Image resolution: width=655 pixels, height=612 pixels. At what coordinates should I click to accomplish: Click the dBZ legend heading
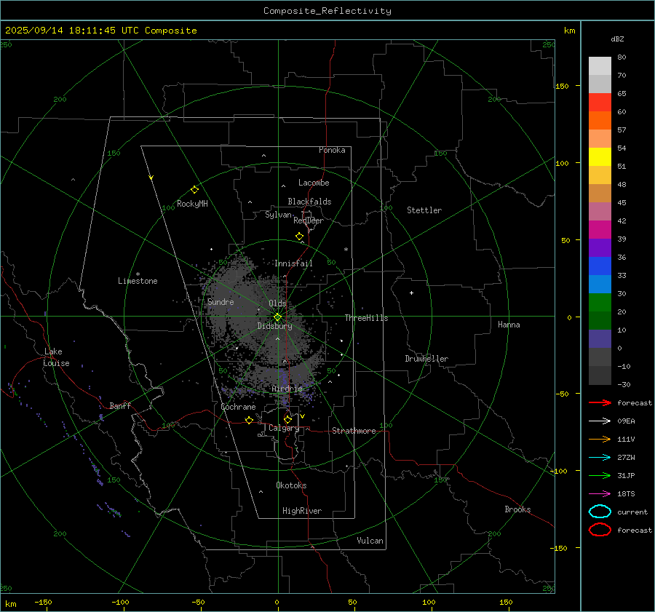(x=617, y=39)
